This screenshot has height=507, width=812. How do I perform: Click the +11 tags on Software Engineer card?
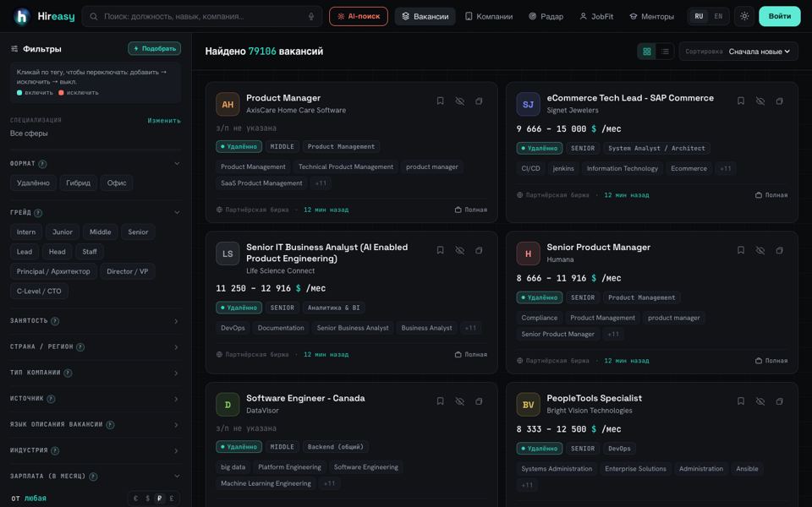pyautogui.click(x=329, y=483)
